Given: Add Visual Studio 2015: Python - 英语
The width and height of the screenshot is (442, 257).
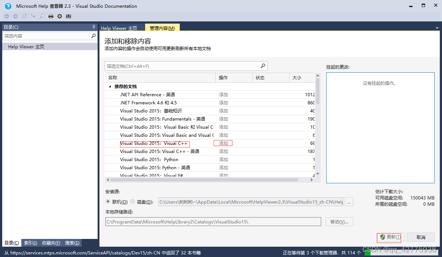Looking at the screenshot, I should pos(224,168).
